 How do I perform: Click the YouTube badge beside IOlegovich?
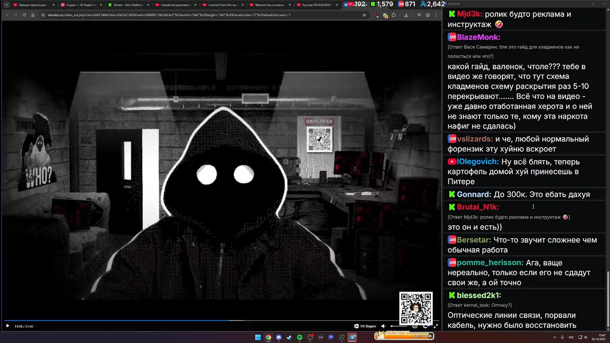coord(452,162)
